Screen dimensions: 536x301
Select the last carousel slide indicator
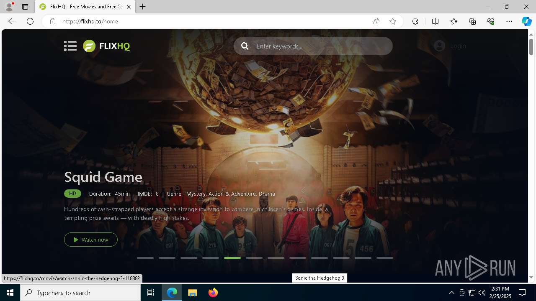point(385,258)
